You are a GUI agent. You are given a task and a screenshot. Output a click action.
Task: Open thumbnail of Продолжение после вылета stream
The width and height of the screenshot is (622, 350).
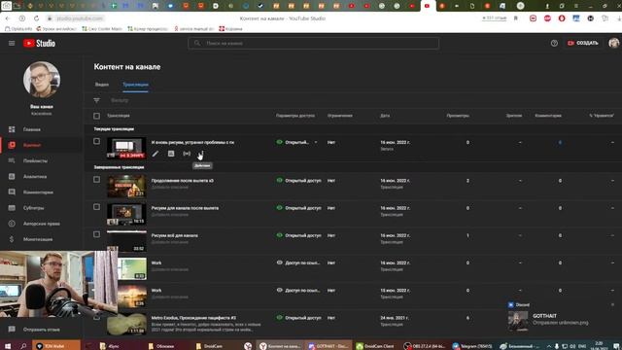pos(126,186)
